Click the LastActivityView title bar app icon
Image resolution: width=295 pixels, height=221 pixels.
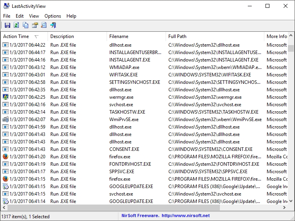pyautogui.click(x=6, y=6)
